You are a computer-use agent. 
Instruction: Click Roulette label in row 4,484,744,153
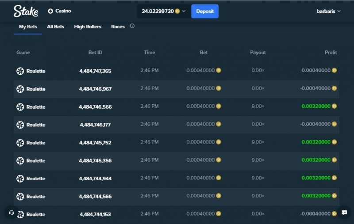tap(36, 214)
